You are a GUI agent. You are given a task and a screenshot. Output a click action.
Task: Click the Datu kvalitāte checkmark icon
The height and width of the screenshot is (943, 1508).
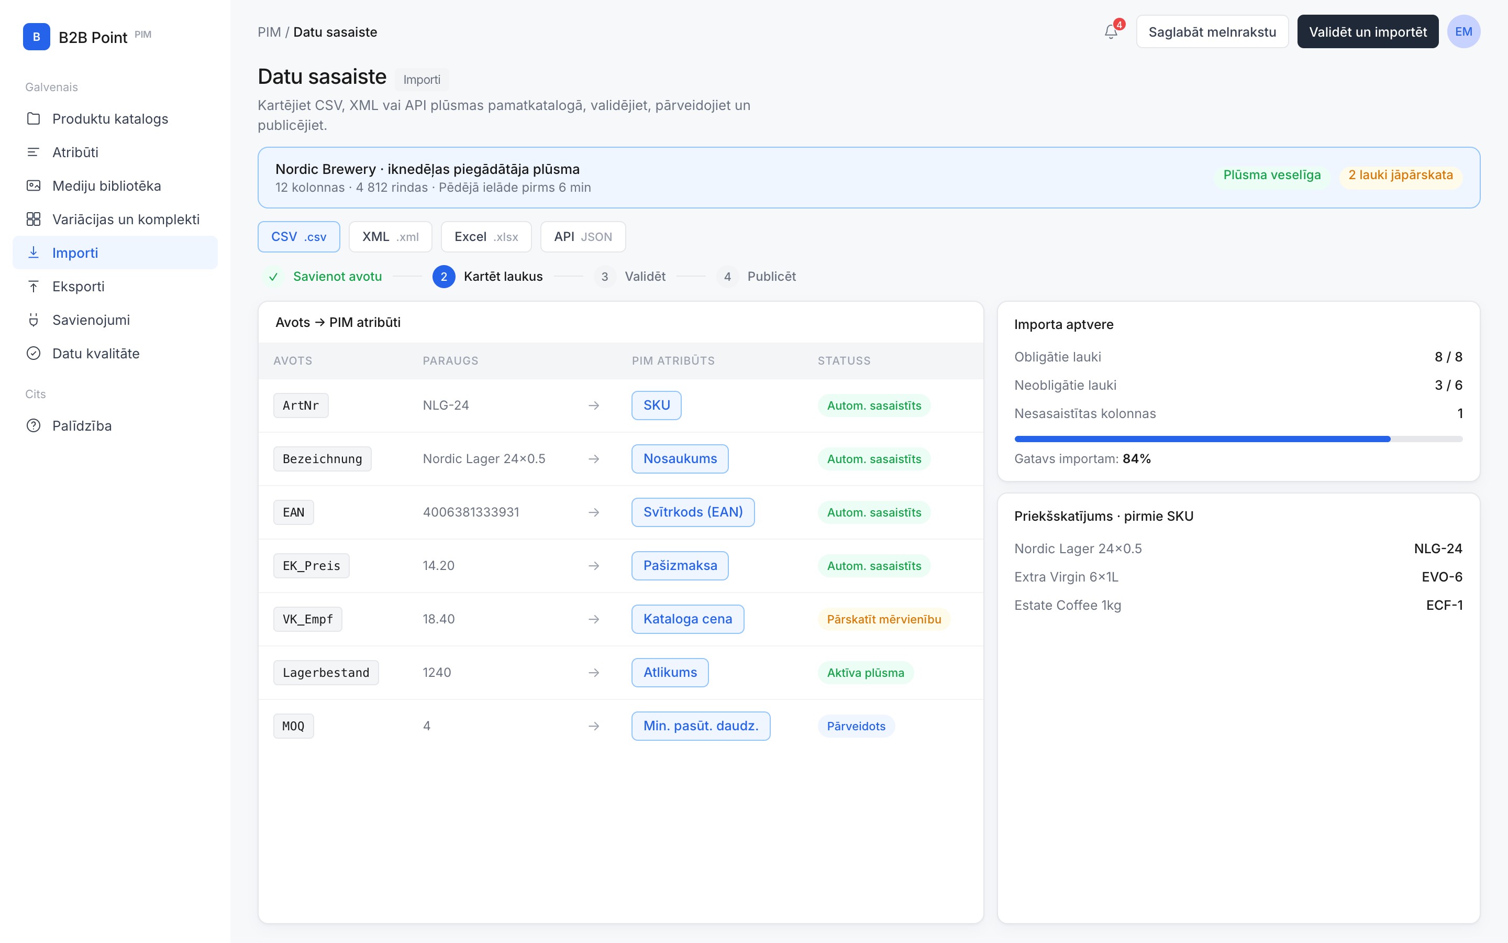pos(34,353)
